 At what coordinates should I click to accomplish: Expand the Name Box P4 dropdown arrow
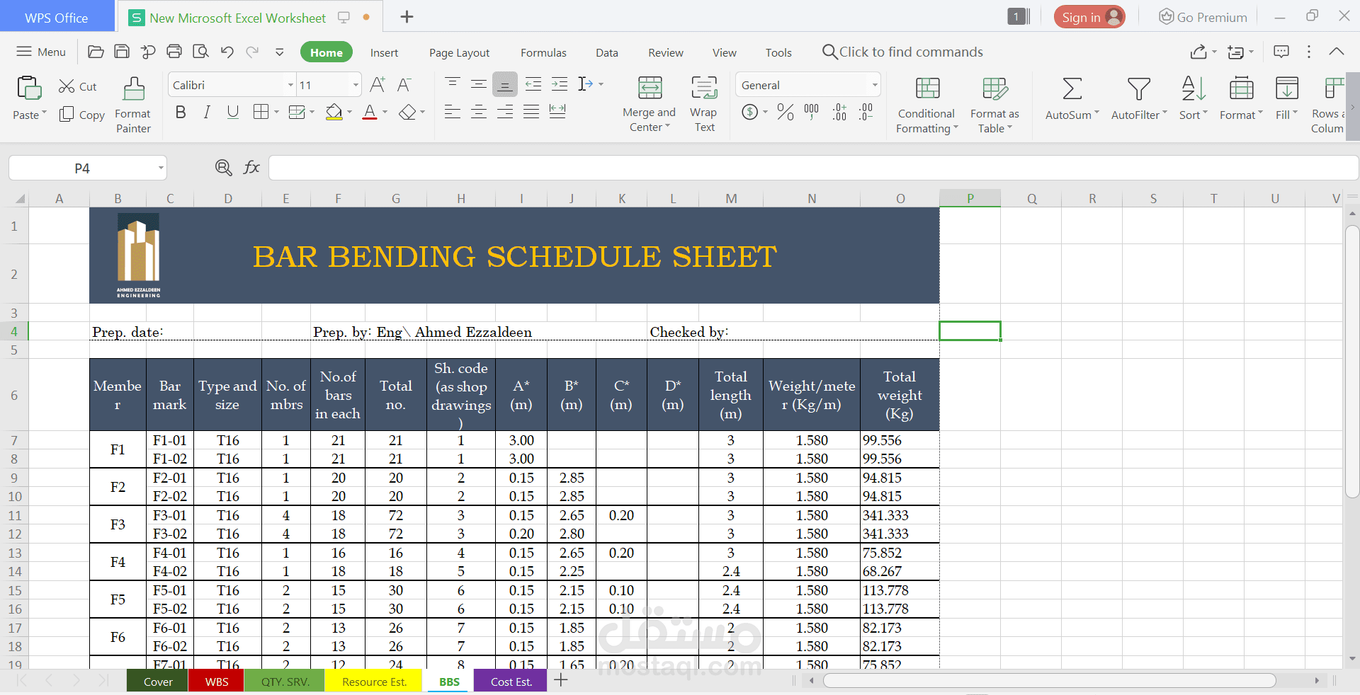pos(161,168)
